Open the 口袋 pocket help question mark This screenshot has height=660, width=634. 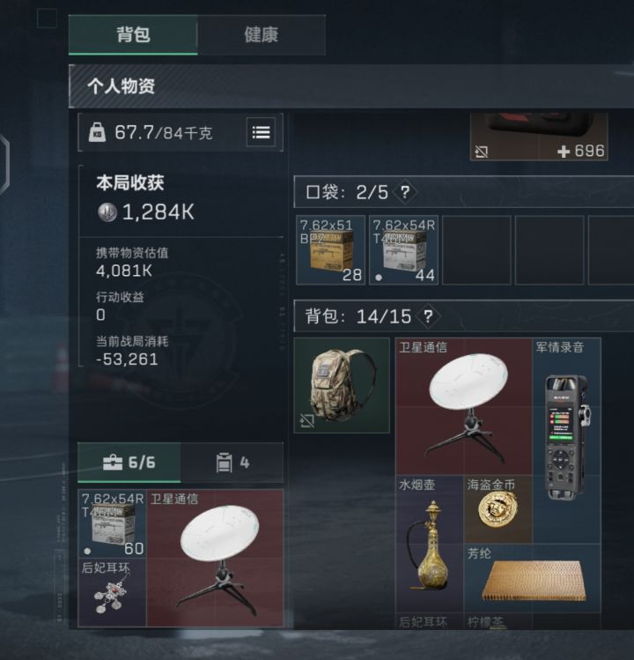[405, 192]
